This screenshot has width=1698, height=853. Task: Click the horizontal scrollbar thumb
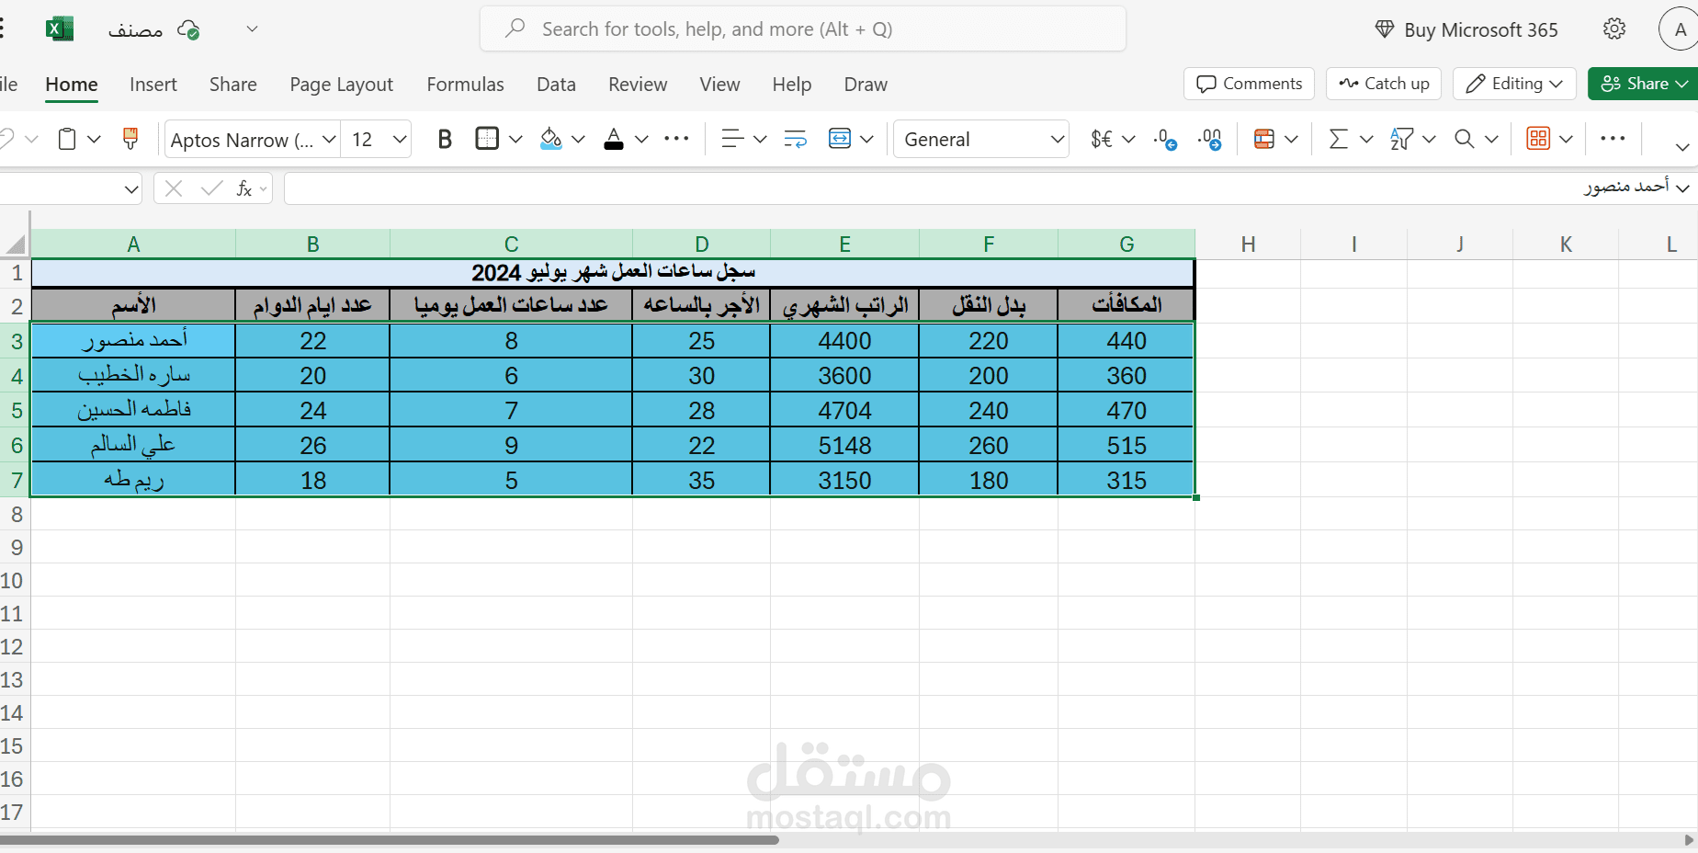click(390, 840)
